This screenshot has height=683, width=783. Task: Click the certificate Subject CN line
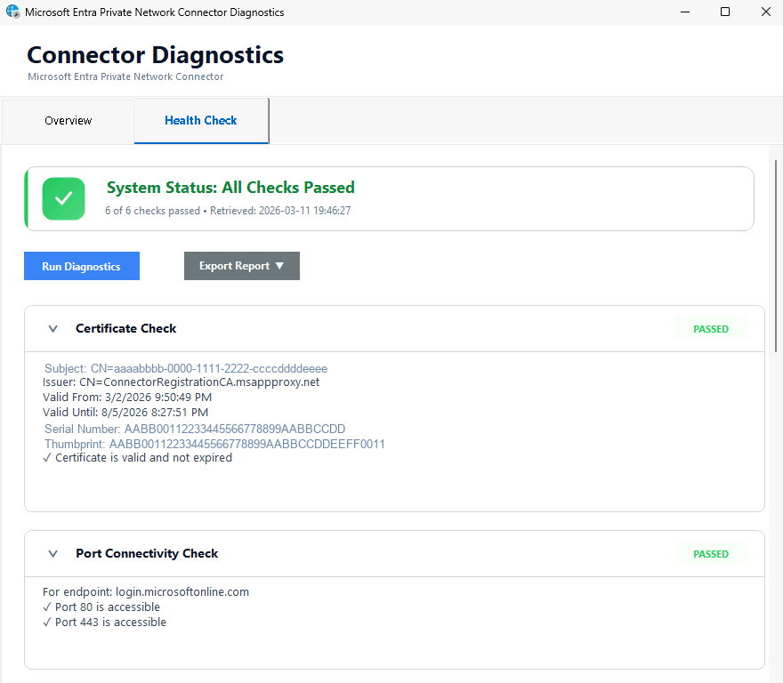click(186, 368)
